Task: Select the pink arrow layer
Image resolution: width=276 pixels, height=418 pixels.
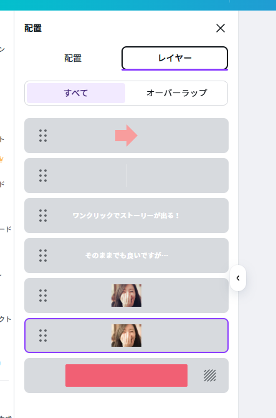Action: click(126, 136)
